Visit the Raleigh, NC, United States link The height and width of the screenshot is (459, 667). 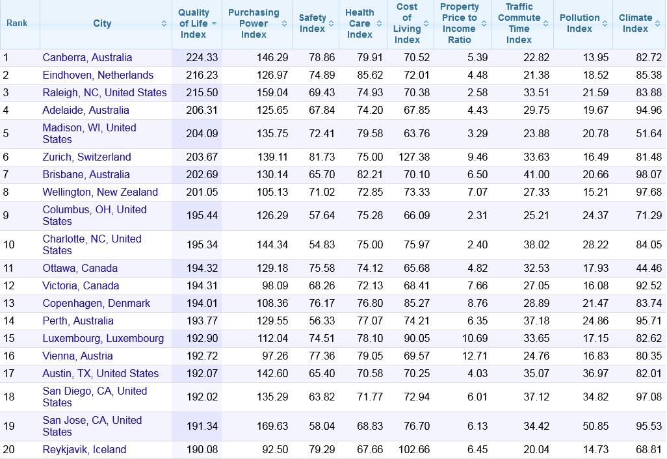point(105,92)
